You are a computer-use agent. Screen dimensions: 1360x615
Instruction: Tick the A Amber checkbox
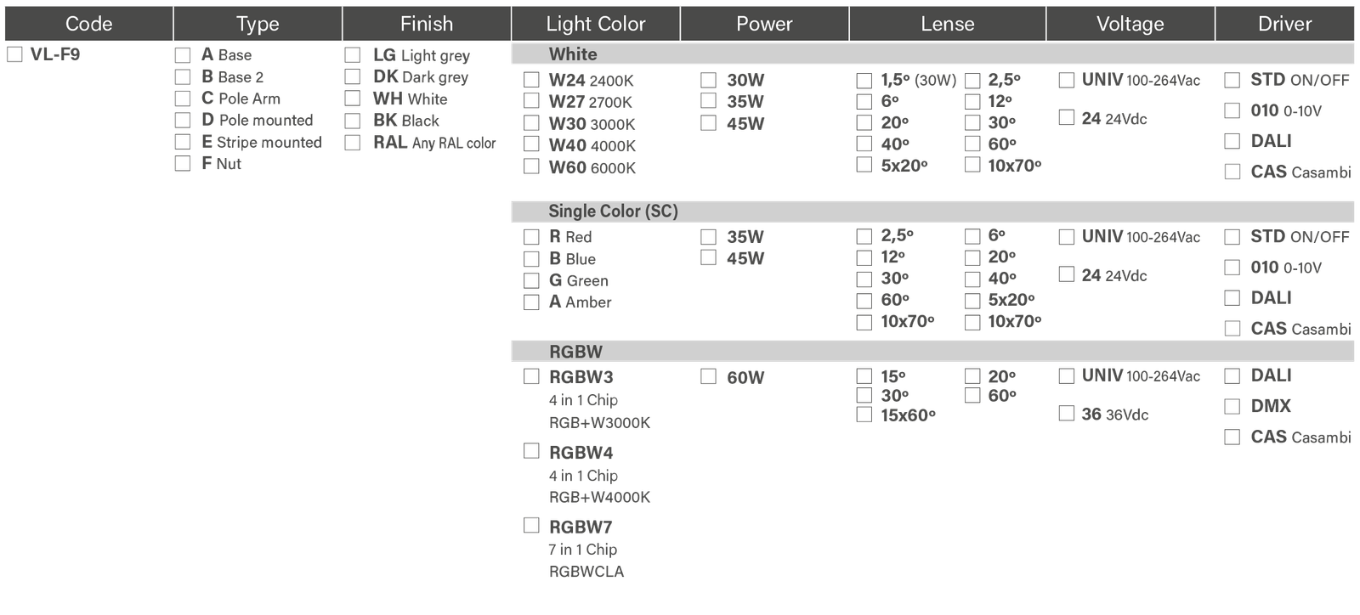coord(532,302)
